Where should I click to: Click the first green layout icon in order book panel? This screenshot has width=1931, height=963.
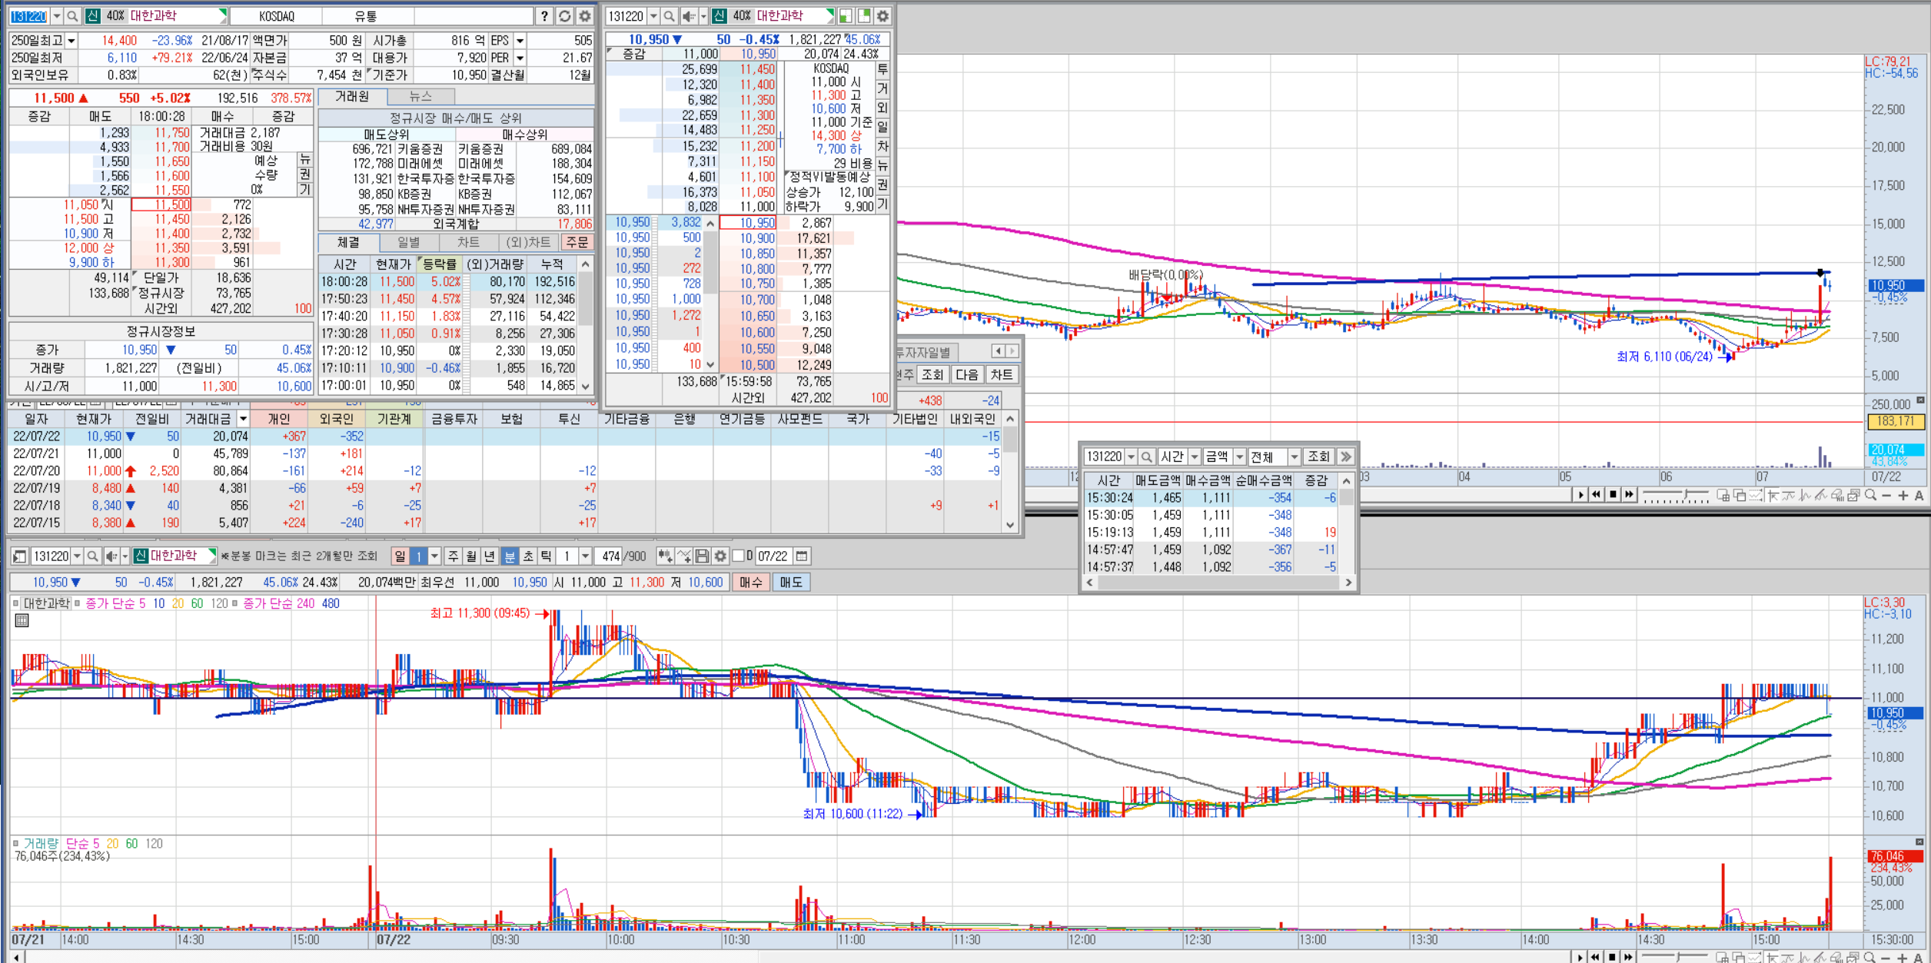coord(845,15)
